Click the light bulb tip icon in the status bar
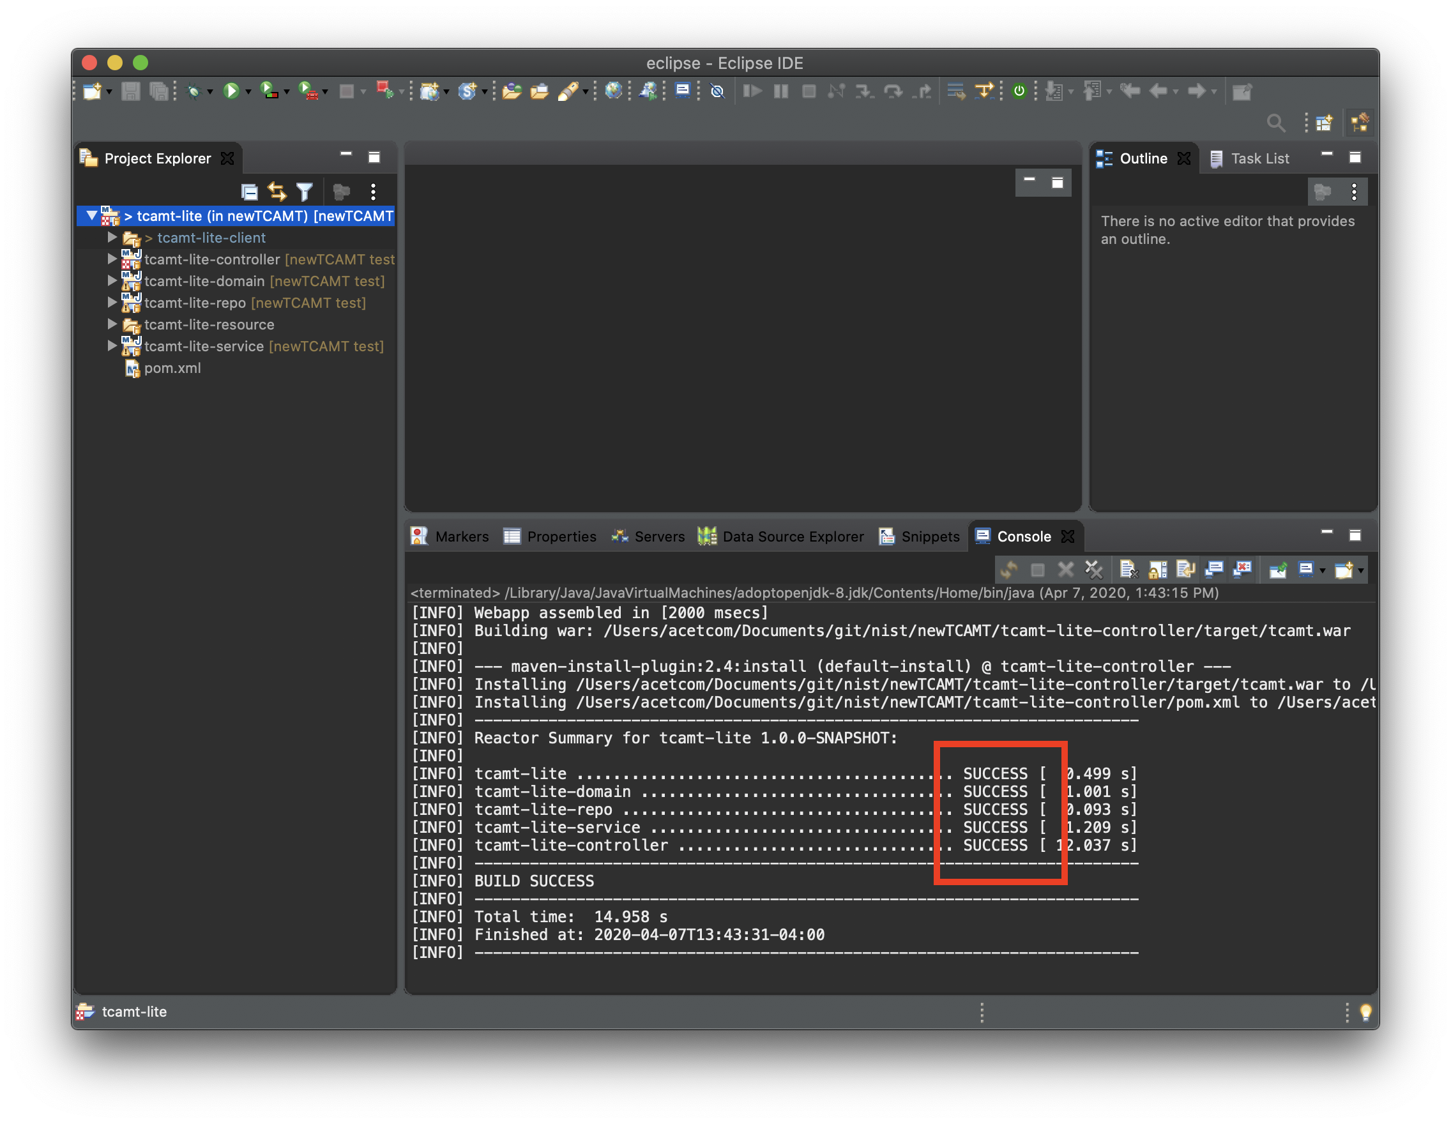This screenshot has width=1451, height=1124. coord(1365,1012)
